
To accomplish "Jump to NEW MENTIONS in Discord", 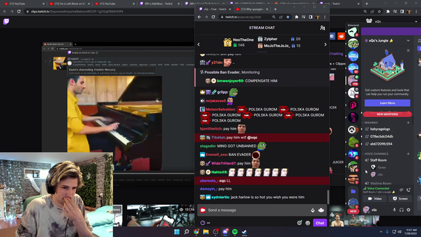I will (x=387, y=114).
